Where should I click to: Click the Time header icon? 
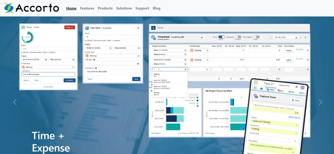[x=153, y=28]
